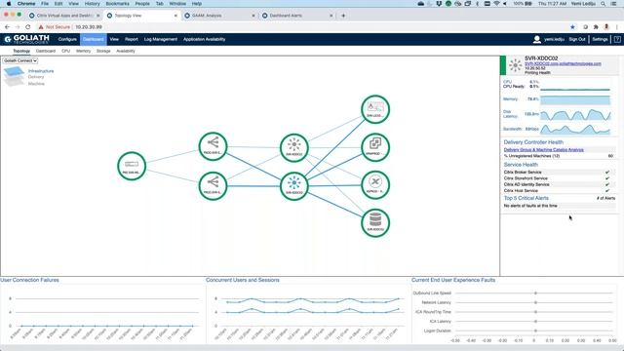This screenshot has width=624, height=351.
Task: Click the starburst icon in the details panel
Action: tap(516, 65)
